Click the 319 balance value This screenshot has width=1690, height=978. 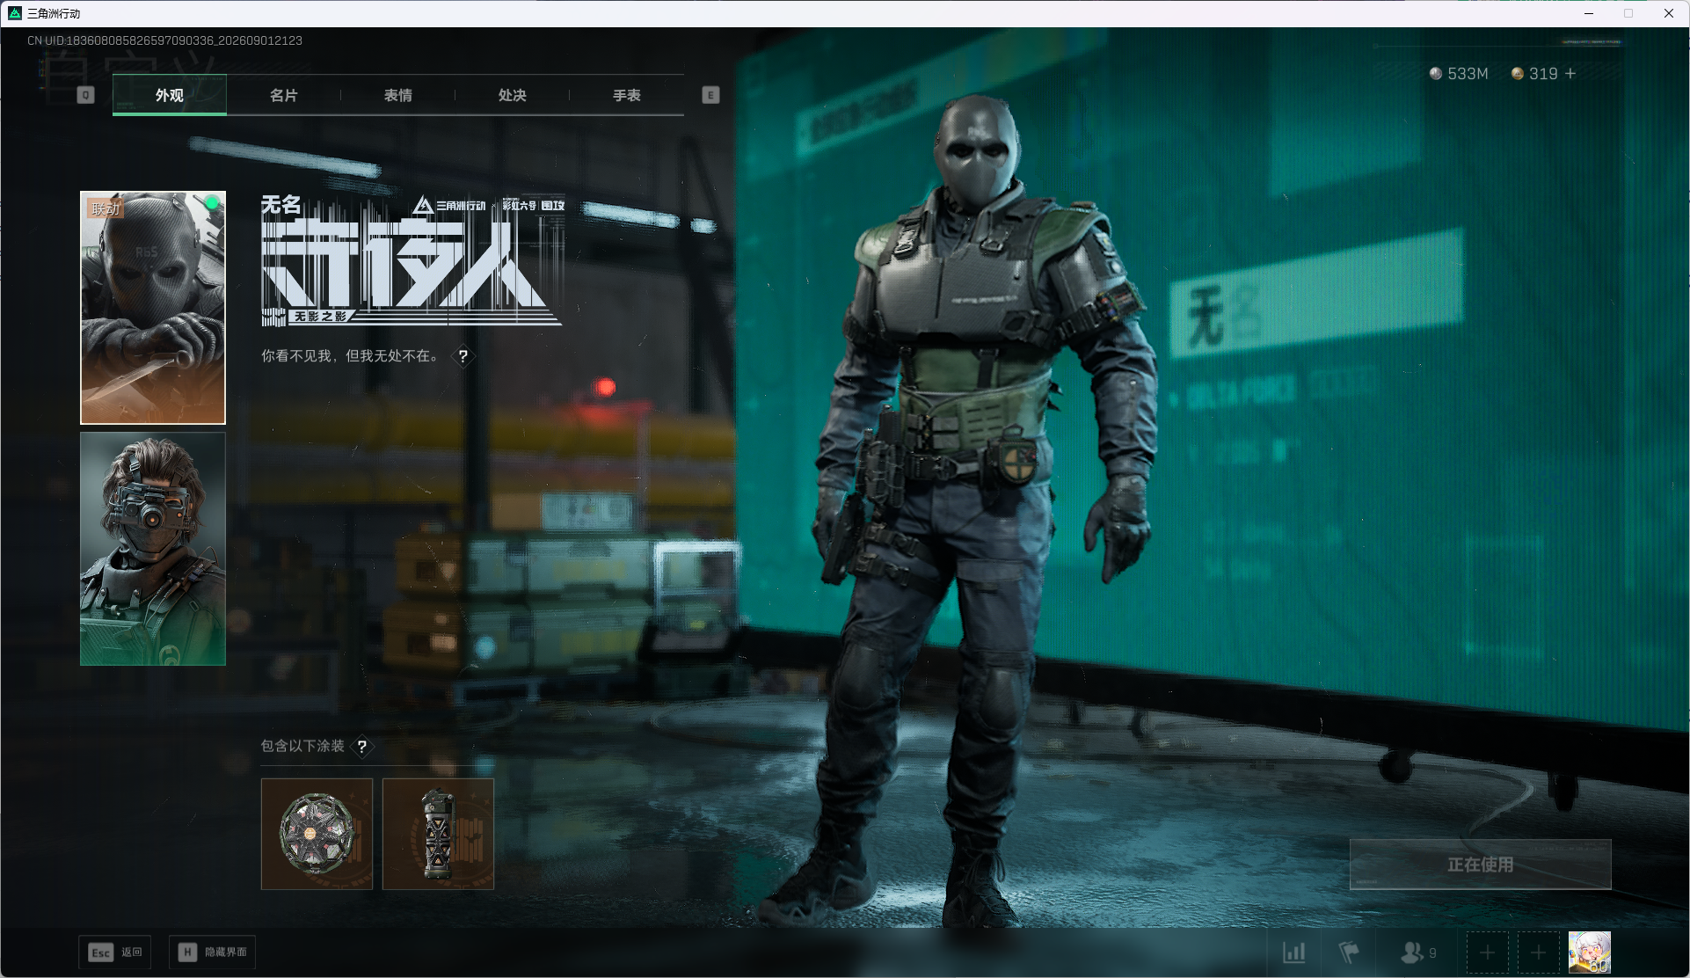[1543, 74]
